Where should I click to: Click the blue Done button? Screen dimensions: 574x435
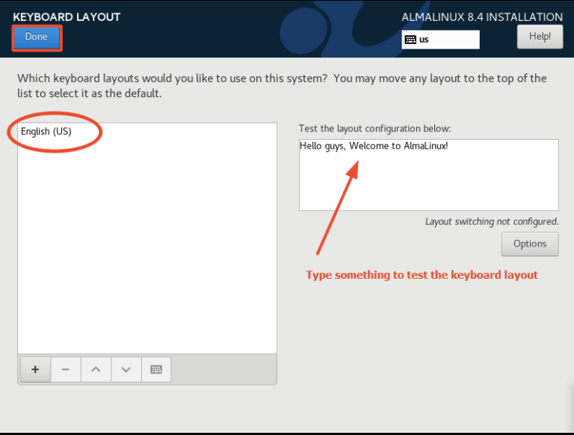click(x=37, y=37)
